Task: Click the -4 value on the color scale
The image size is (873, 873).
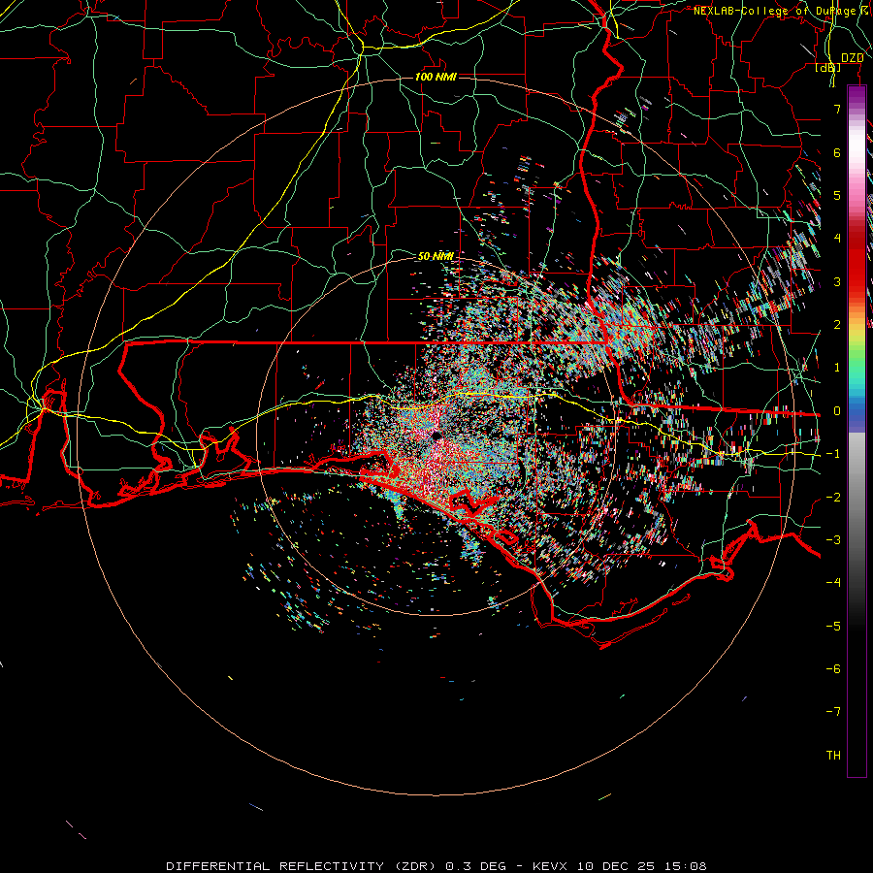Action: click(x=833, y=583)
